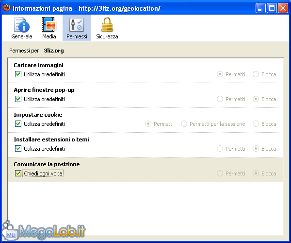Click the Impostare cookie heading
This screenshot has height=243, width=291.
click(38, 115)
